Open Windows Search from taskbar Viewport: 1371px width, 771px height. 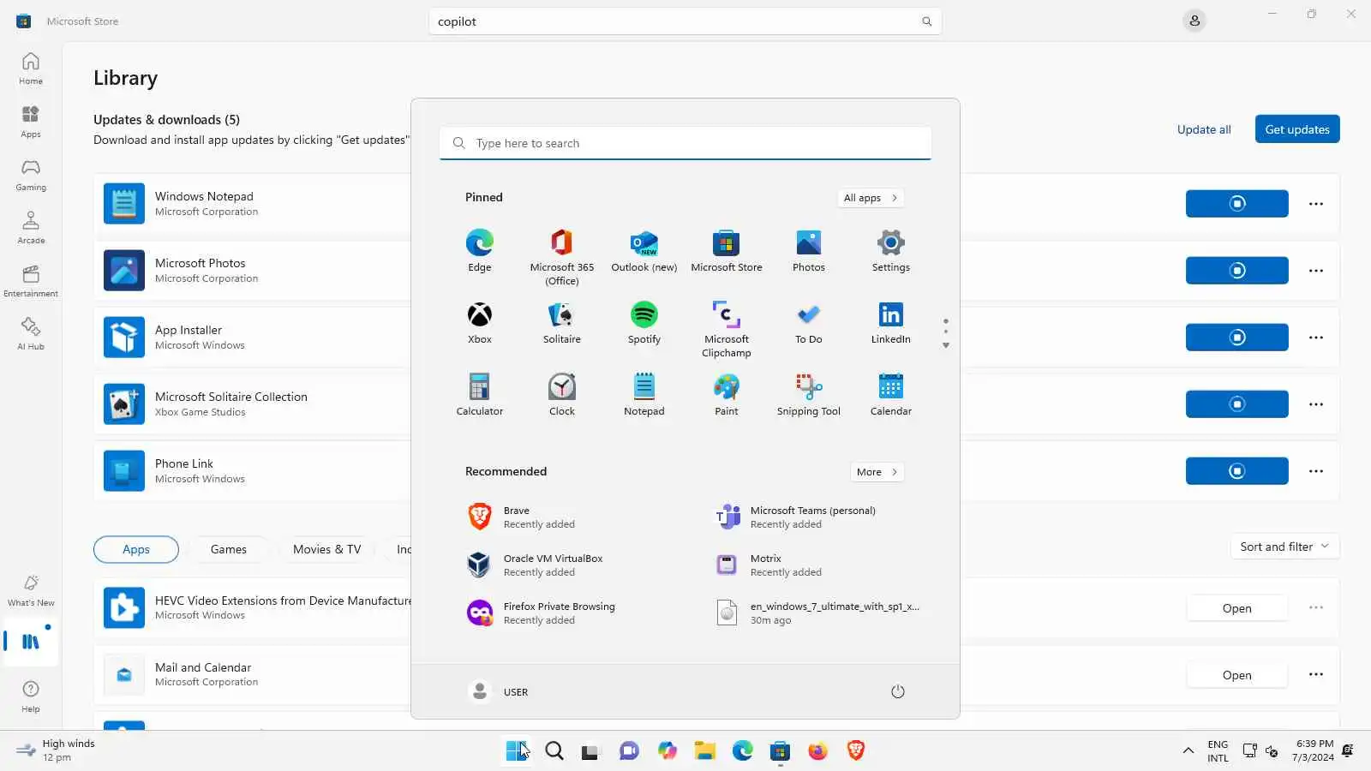coord(554,751)
